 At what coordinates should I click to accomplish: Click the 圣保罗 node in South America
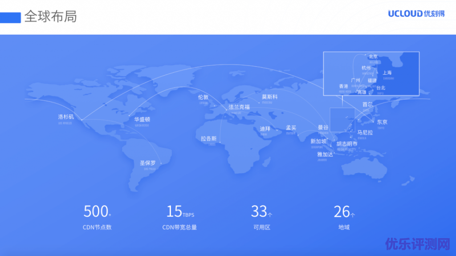pos(148,163)
